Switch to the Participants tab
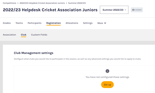 [x=35, y=23]
